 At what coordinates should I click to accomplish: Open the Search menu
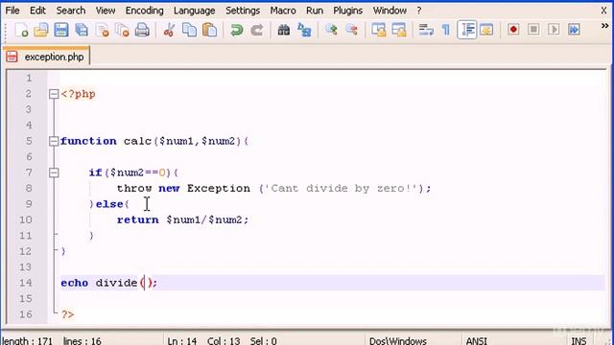point(70,11)
